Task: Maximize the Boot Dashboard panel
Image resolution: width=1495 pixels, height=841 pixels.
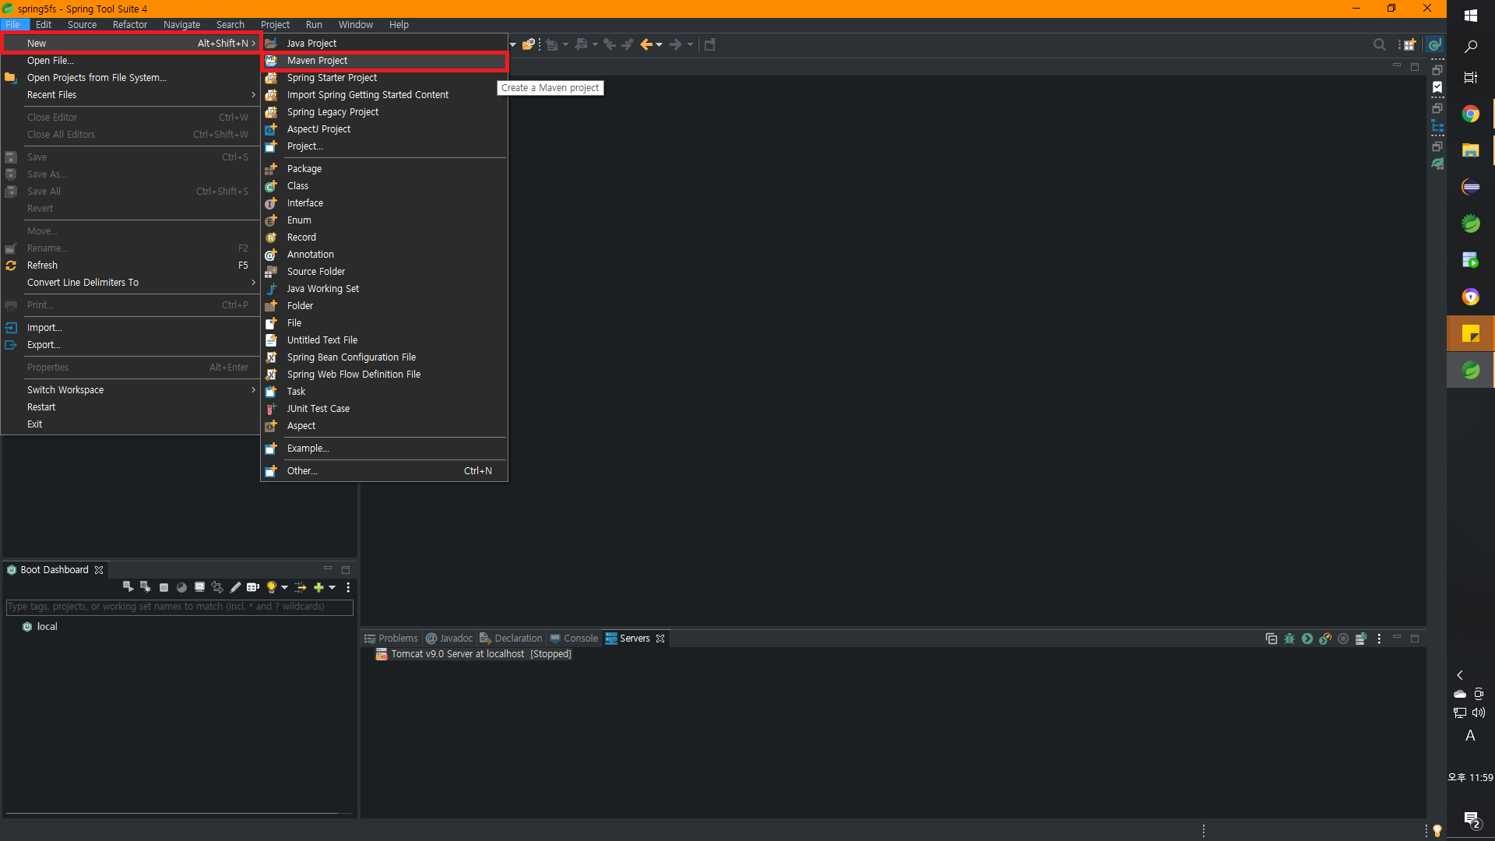Action: pyautogui.click(x=346, y=570)
